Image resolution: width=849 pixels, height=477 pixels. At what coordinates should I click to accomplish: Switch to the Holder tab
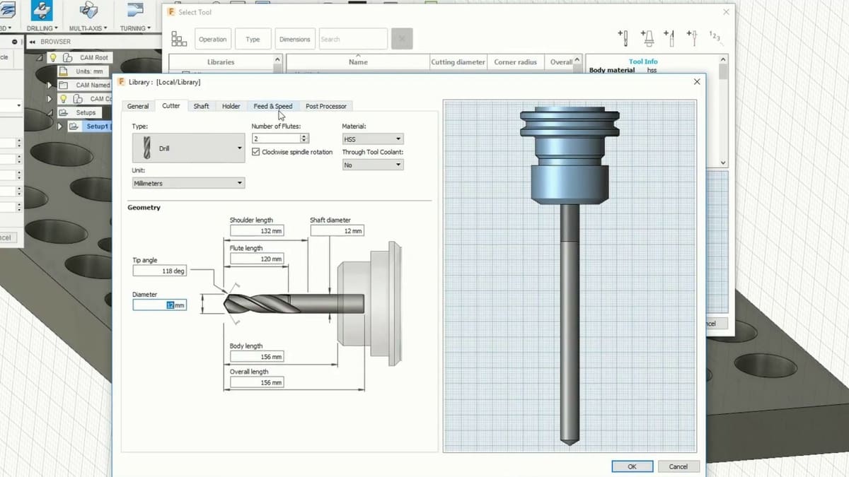coord(231,106)
